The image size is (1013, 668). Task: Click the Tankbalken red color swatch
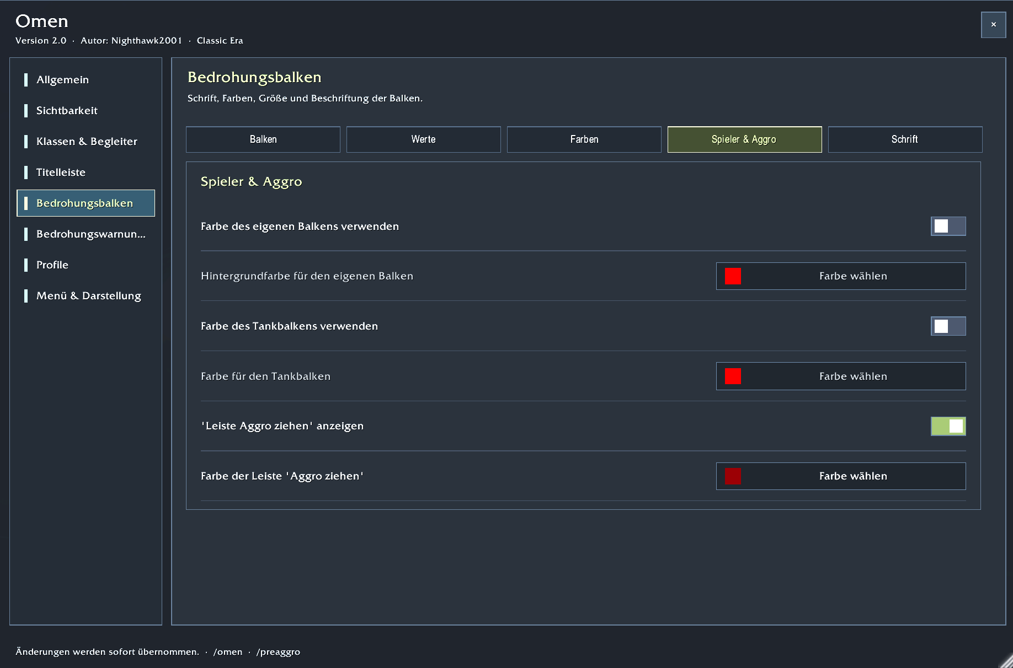click(733, 376)
